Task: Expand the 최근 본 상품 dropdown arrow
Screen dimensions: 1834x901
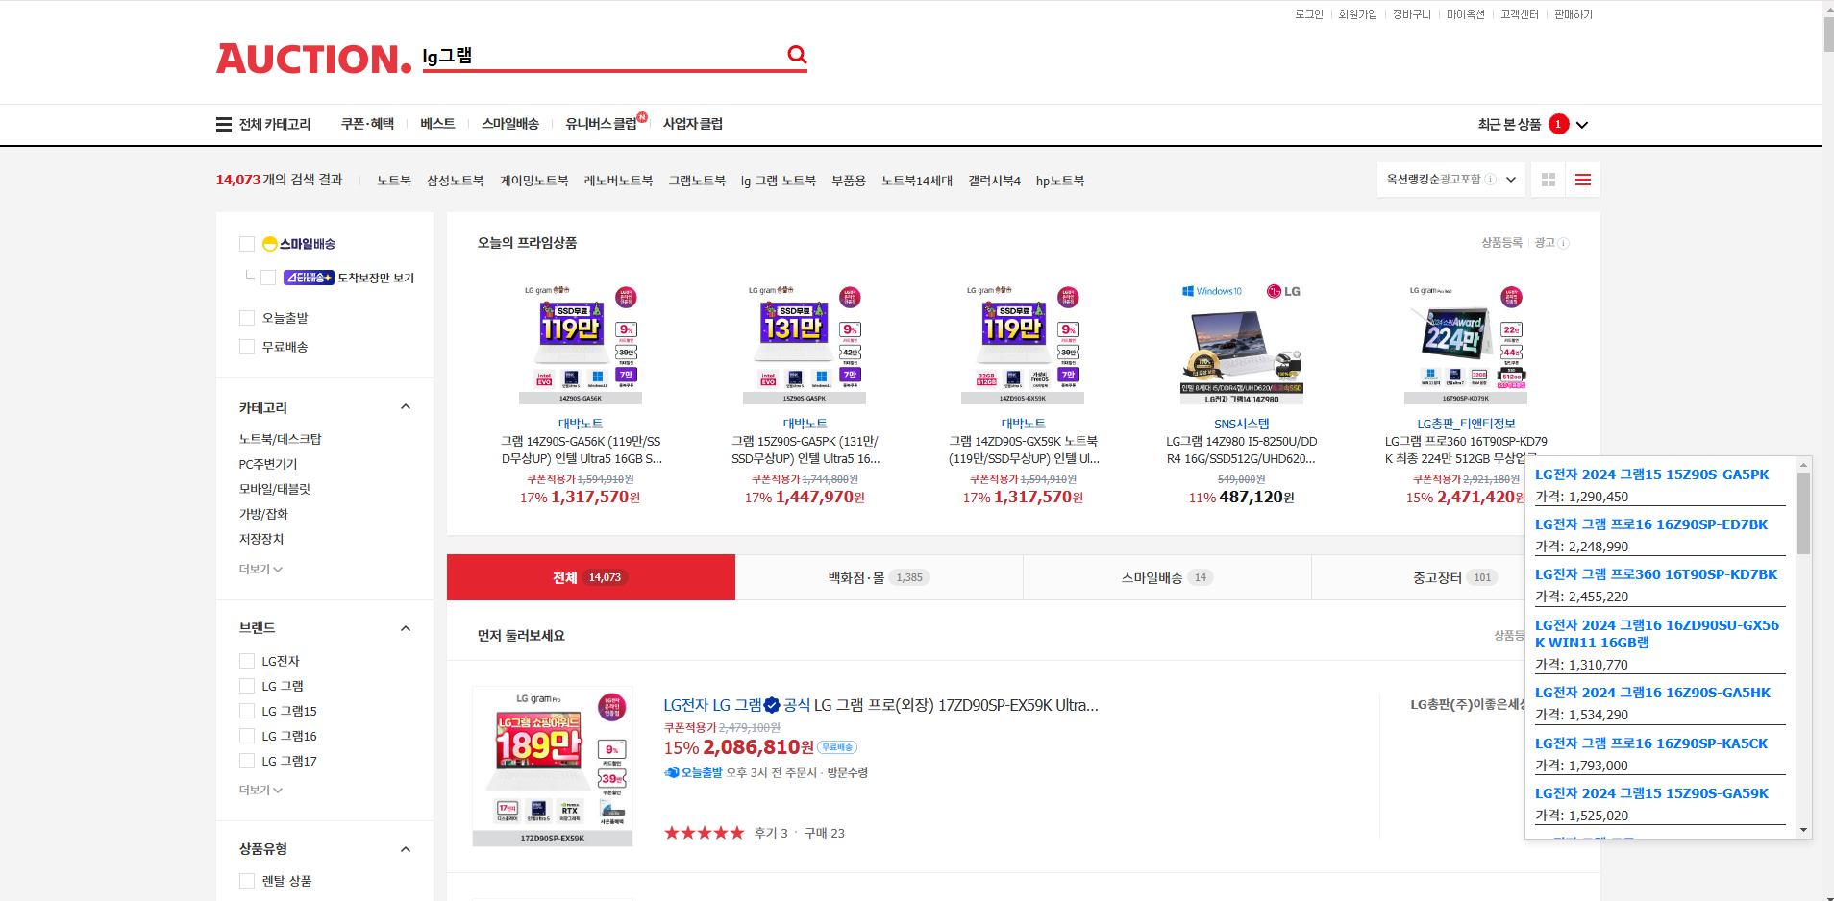Action: coord(1582,125)
